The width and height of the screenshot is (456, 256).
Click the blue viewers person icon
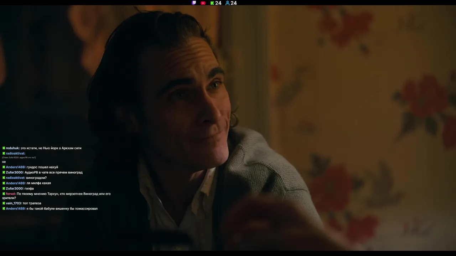click(x=228, y=3)
